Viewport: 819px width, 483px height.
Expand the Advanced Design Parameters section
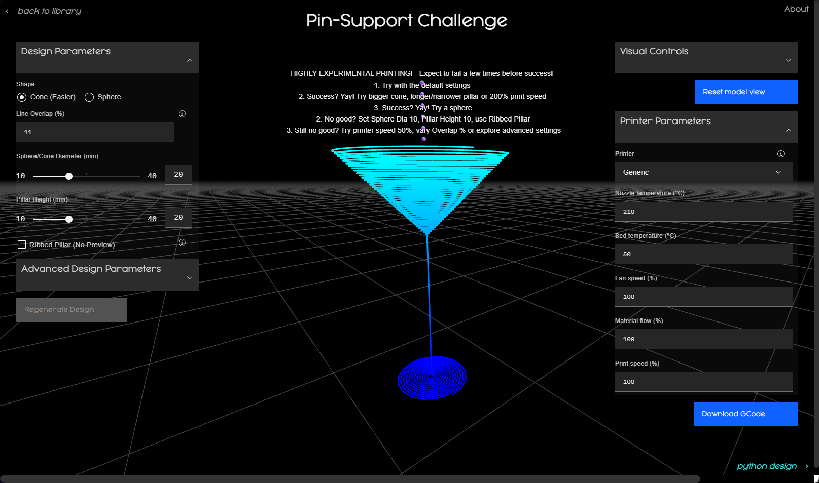[x=190, y=278]
